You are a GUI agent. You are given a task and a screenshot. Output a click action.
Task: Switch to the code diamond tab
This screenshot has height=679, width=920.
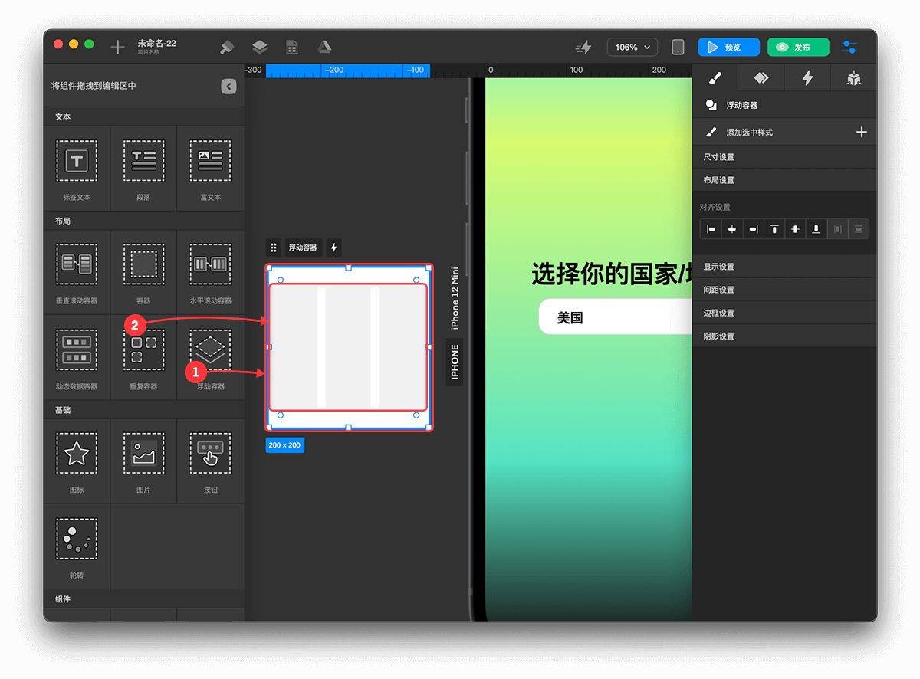coord(761,78)
